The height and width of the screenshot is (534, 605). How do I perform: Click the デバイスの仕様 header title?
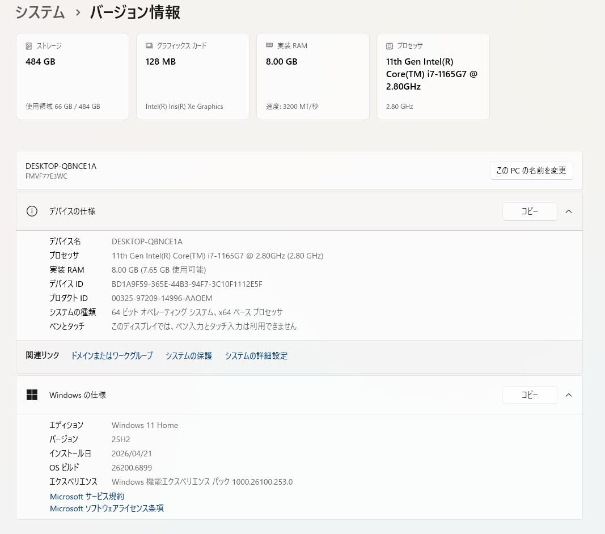[x=72, y=211]
